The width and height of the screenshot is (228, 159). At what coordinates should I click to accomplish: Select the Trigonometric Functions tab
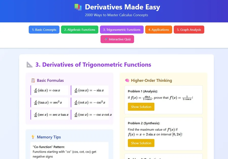122,30
